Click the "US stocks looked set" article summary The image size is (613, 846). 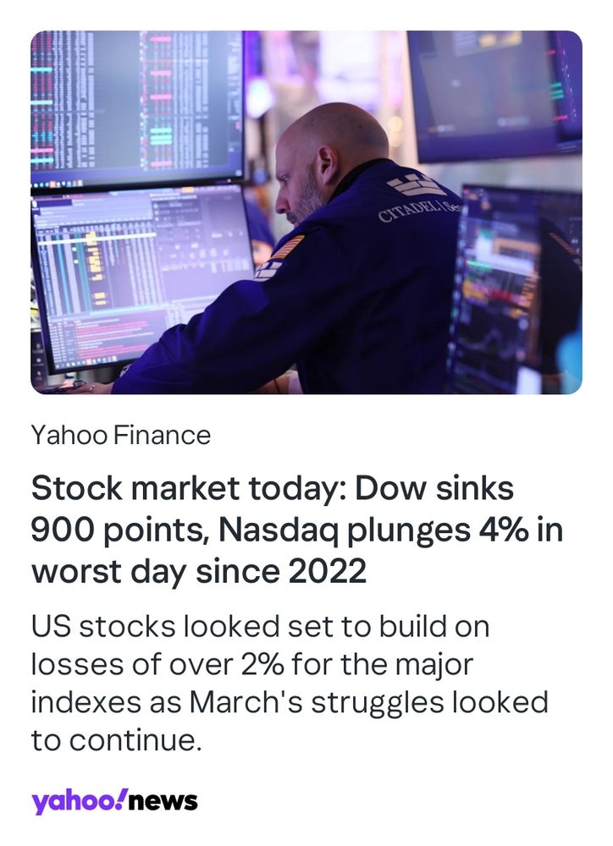tap(290, 683)
